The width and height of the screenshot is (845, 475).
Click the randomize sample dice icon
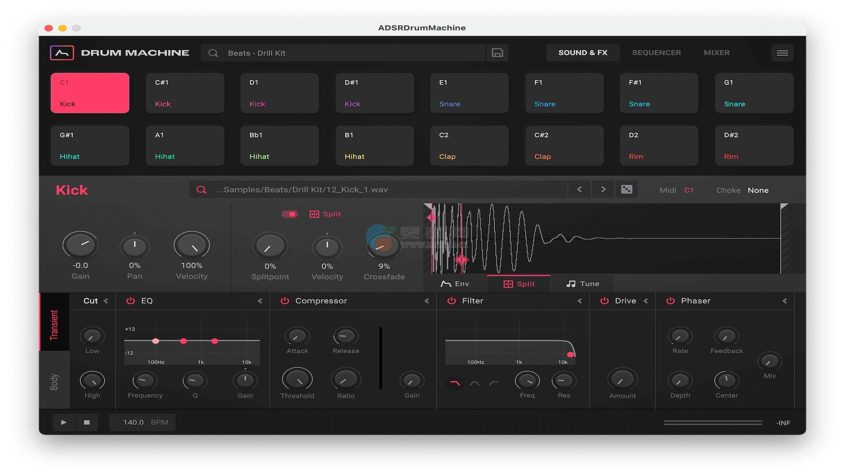[626, 190]
